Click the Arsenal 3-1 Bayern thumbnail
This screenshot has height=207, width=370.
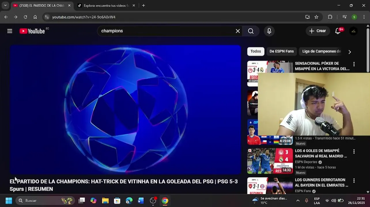[x=270, y=186]
